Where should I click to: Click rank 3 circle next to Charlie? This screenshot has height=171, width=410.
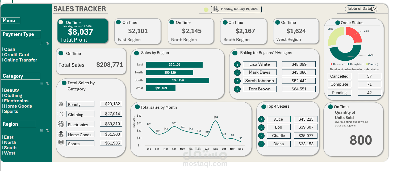[261, 136]
